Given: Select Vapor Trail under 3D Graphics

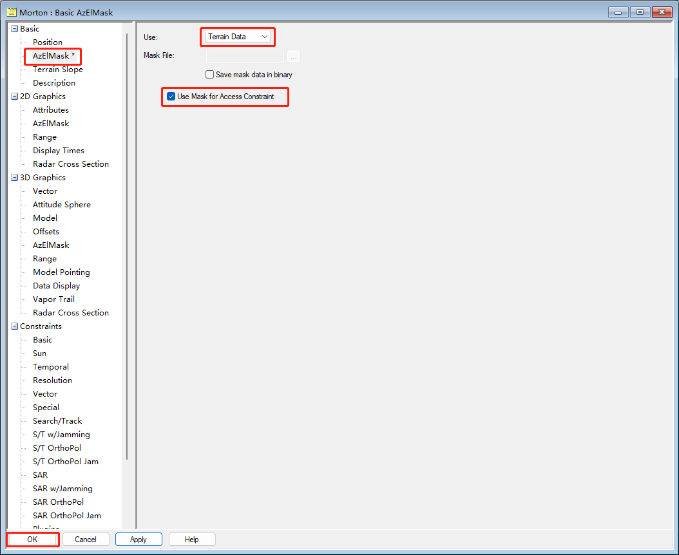Looking at the screenshot, I should pos(53,299).
